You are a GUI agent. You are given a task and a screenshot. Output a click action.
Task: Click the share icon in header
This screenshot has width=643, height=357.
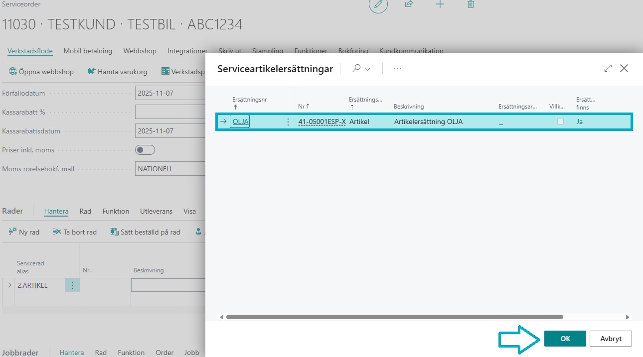point(409,4)
